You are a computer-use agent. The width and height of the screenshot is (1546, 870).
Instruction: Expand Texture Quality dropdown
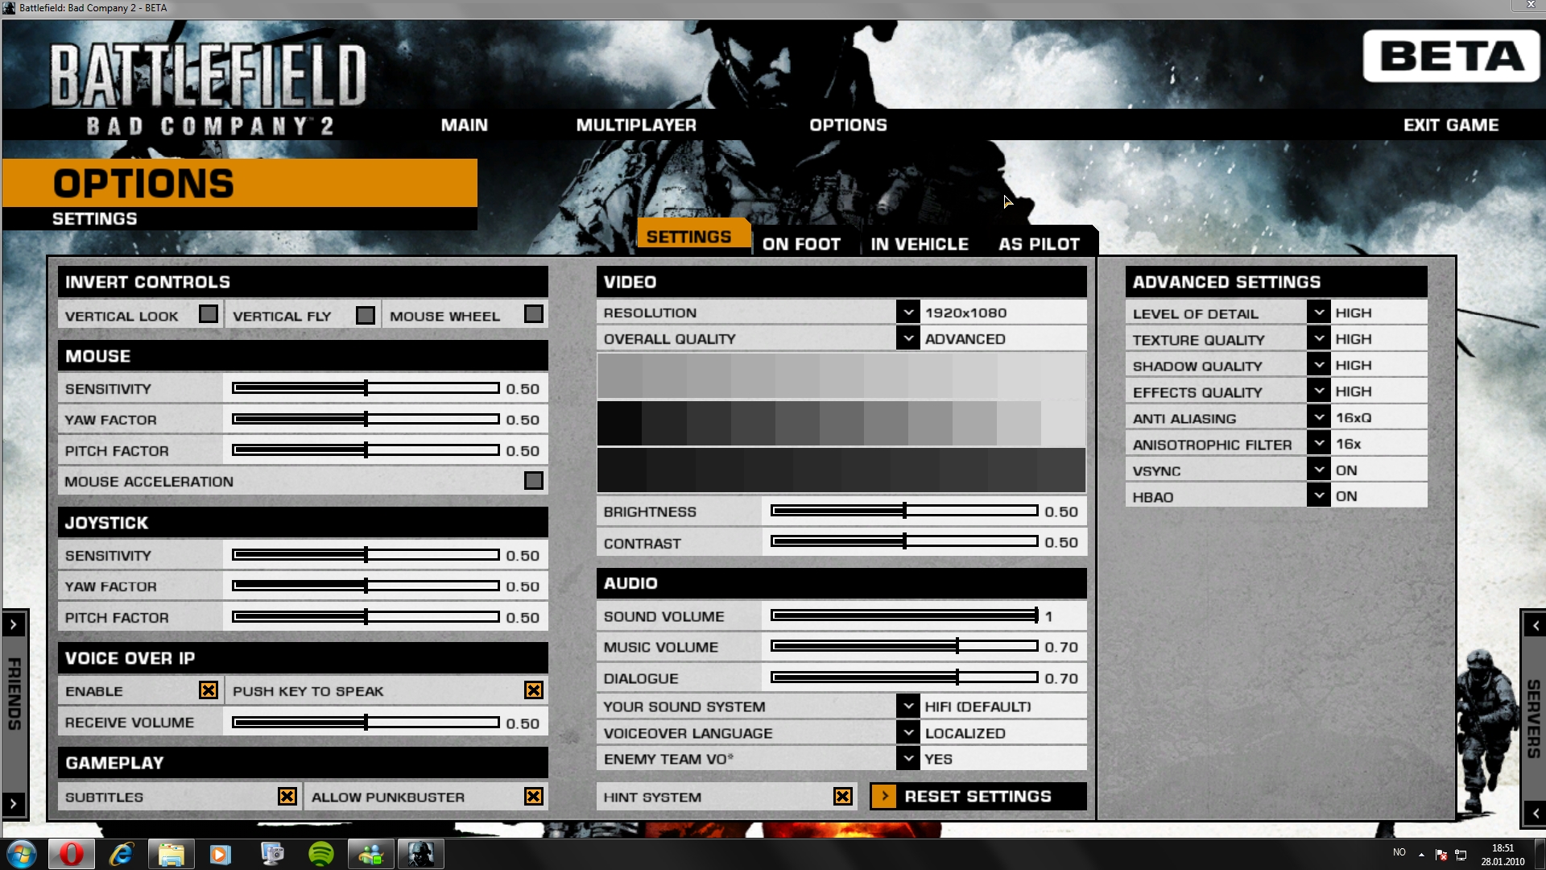1318,339
